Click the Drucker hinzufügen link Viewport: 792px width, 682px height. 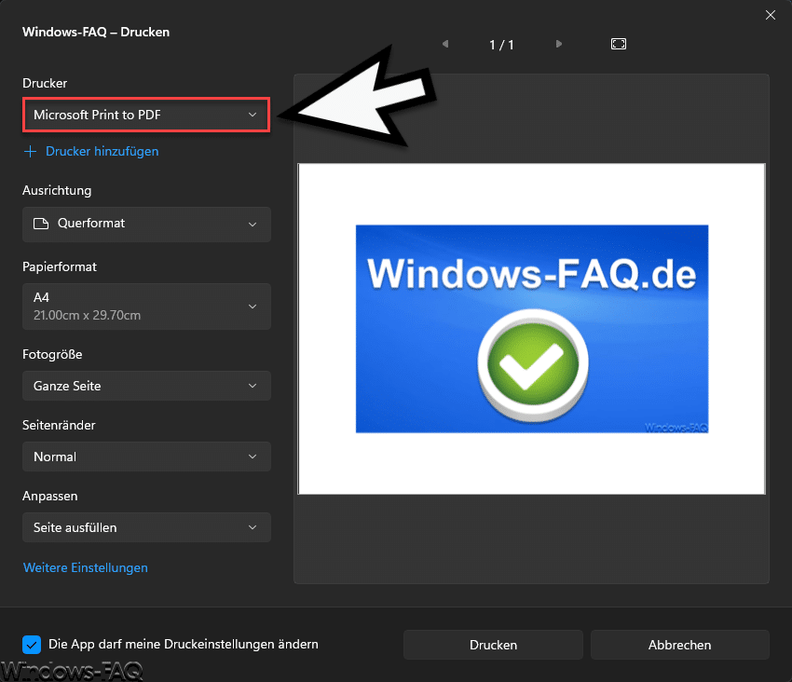pyautogui.click(x=102, y=152)
